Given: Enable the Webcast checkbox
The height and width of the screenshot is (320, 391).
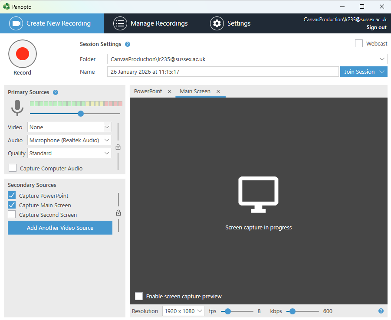Looking at the screenshot, I should [x=359, y=43].
